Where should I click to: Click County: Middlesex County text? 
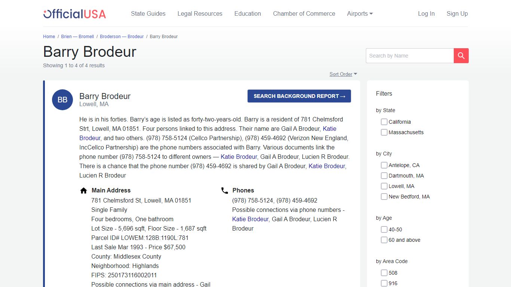point(126,256)
